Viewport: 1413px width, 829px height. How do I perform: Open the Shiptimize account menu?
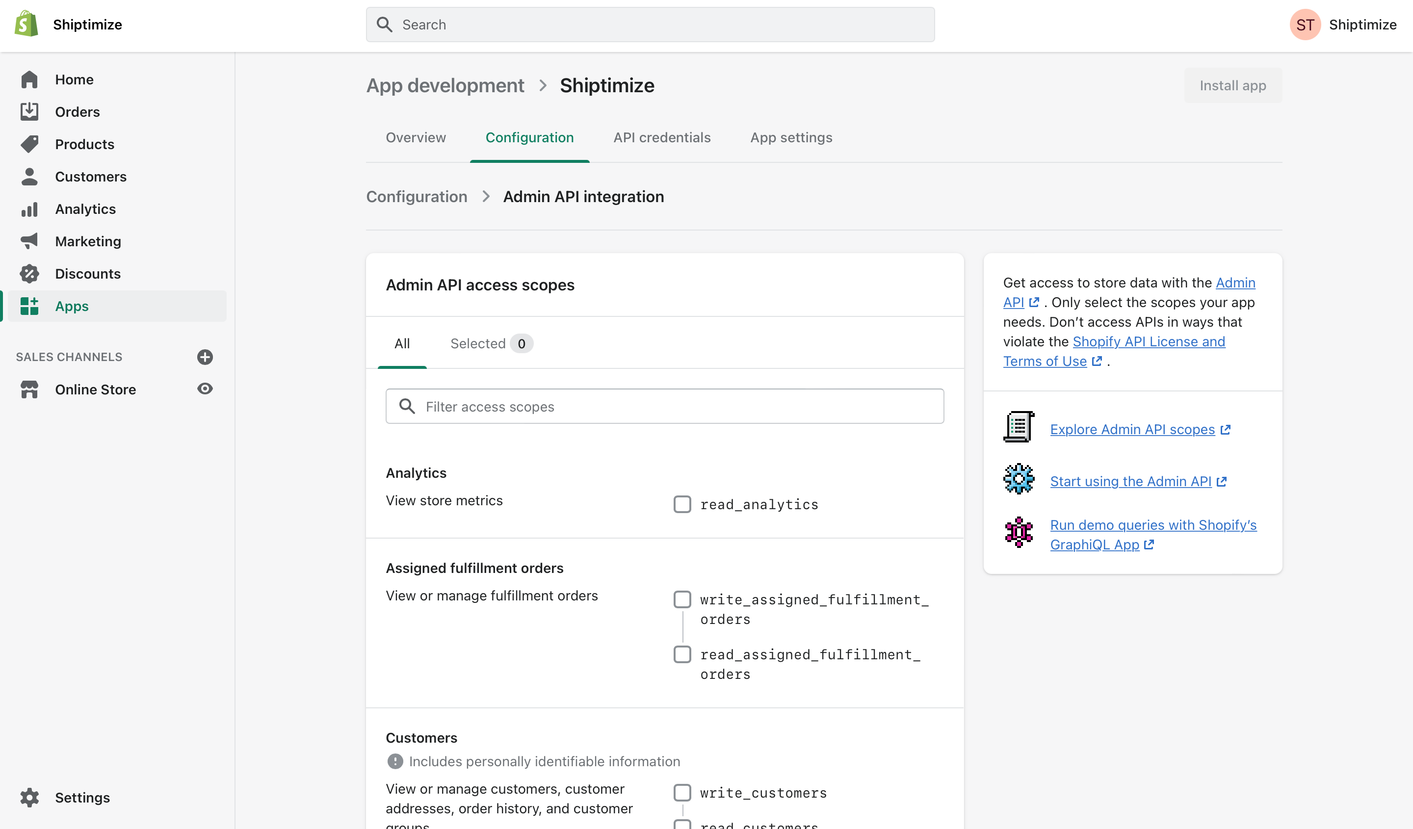1343,25
